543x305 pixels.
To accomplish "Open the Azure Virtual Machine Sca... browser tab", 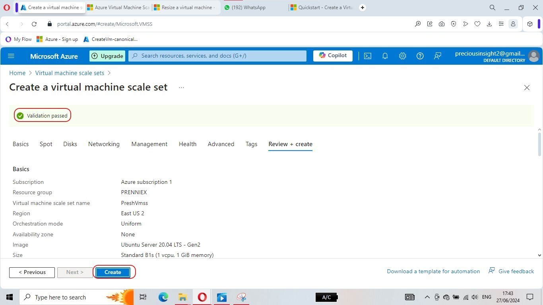I will [x=118, y=8].
